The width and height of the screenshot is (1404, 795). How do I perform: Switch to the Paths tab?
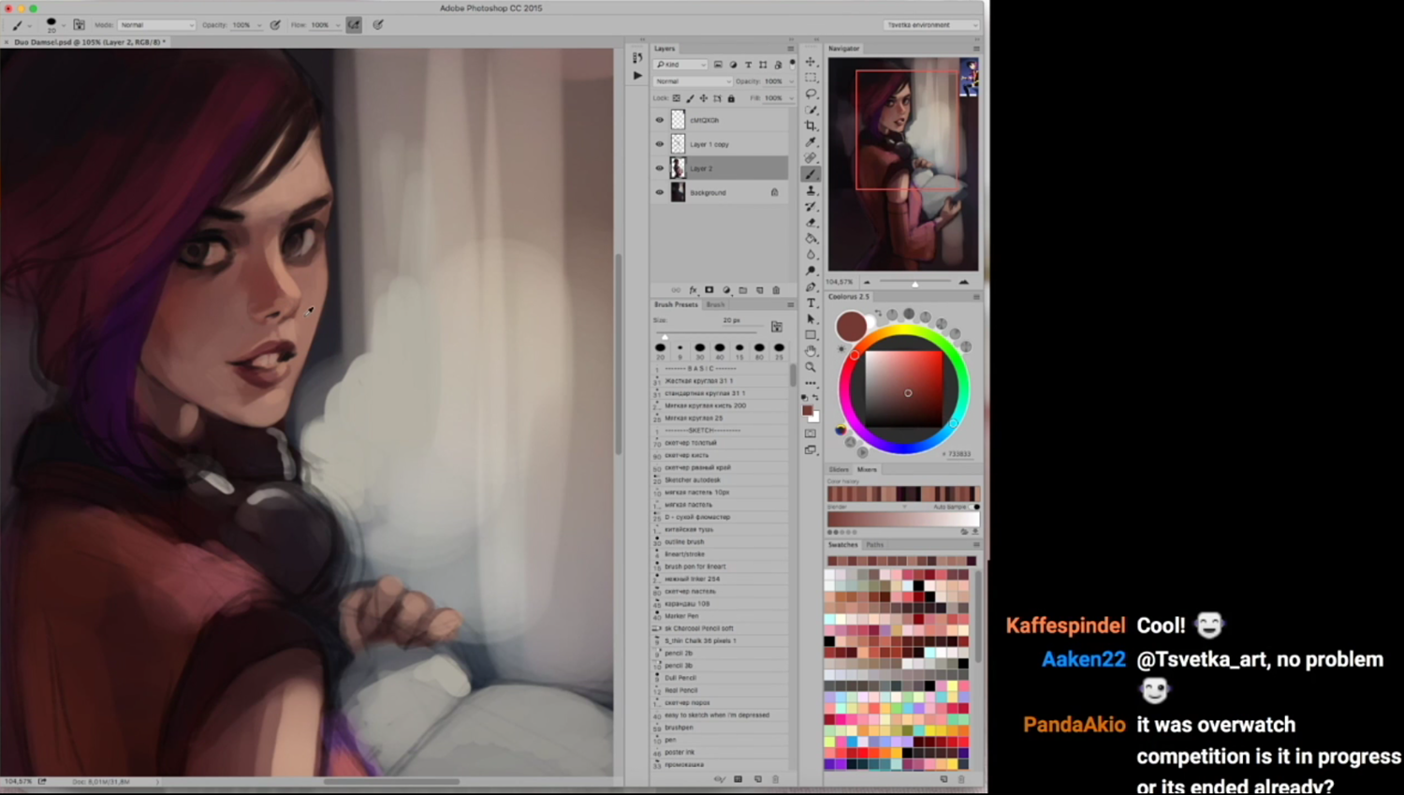coord(875,544)
